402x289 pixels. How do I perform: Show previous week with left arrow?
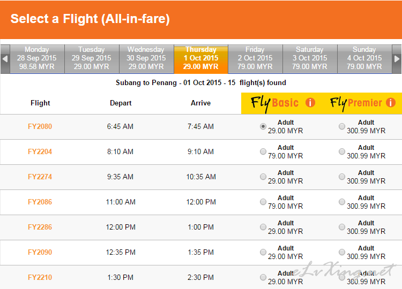(5, 59)
